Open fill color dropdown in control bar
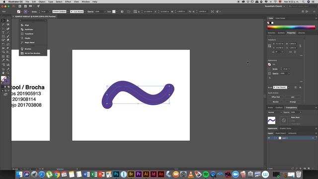 [x=21, y=11]
